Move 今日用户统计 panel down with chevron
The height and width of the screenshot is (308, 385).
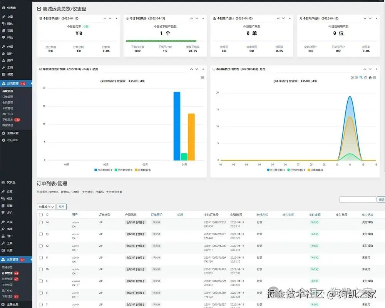tap(370, 18)
